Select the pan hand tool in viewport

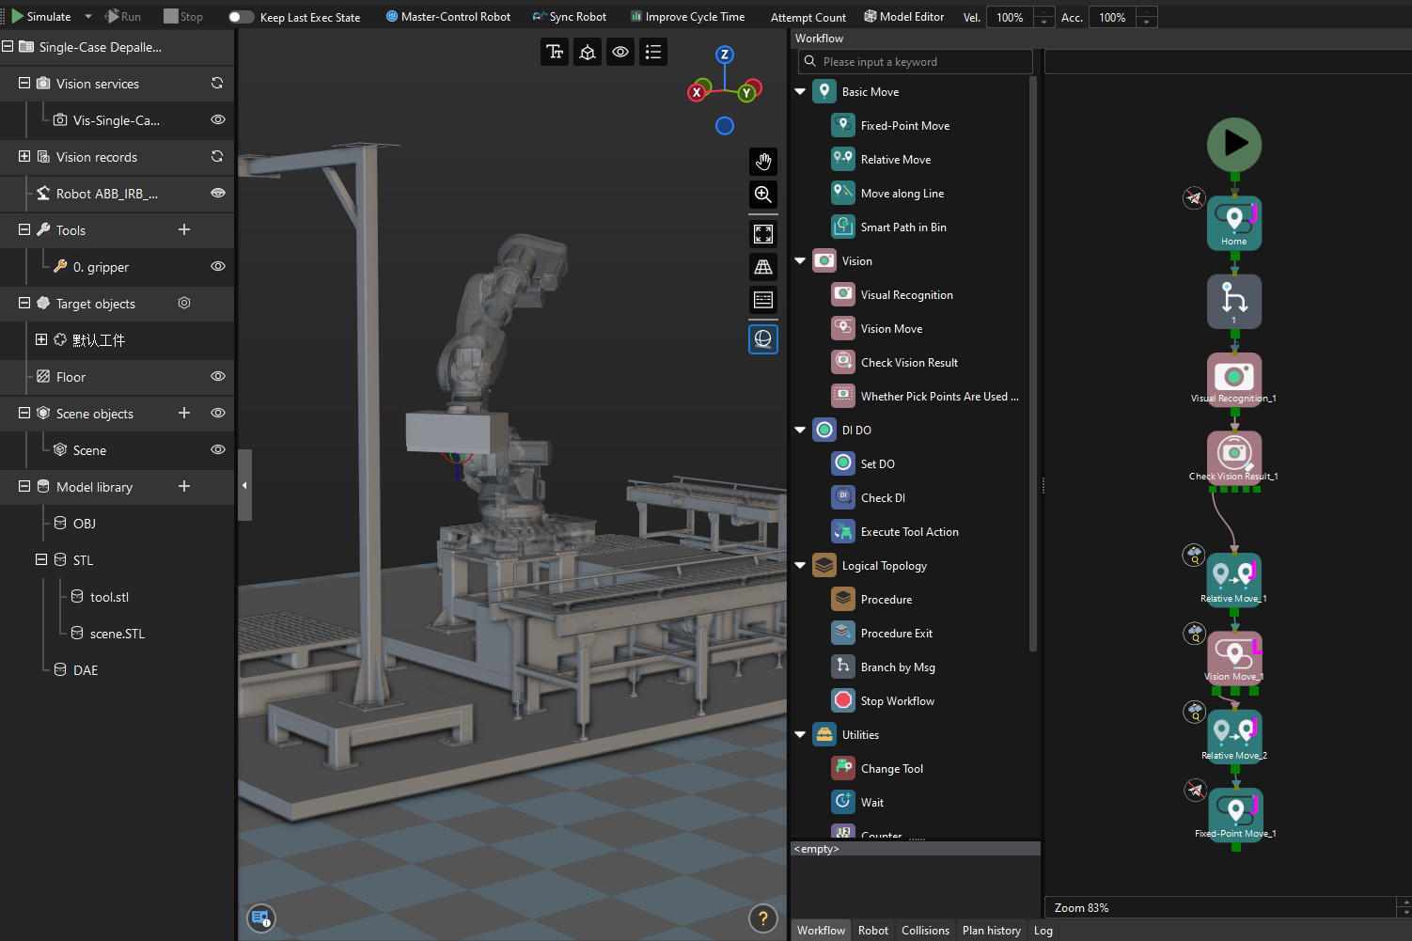point(763,162)
